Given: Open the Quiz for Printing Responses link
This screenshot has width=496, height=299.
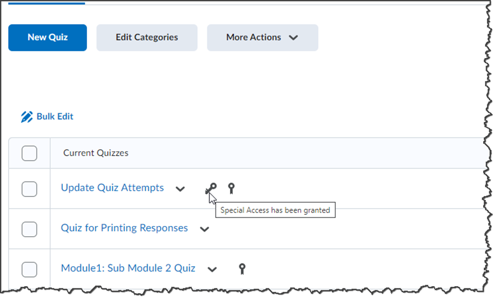Looking at the screenshot, I should click(124, 228).
